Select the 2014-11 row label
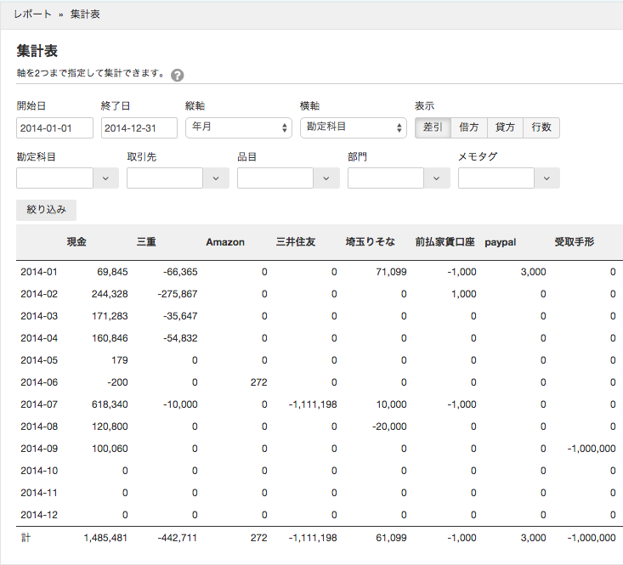Viewport: 623px width, 565px height. click(x=39, y=493)
